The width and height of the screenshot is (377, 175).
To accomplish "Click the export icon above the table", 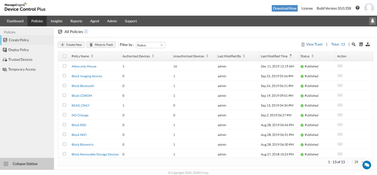I will (368, 44).
